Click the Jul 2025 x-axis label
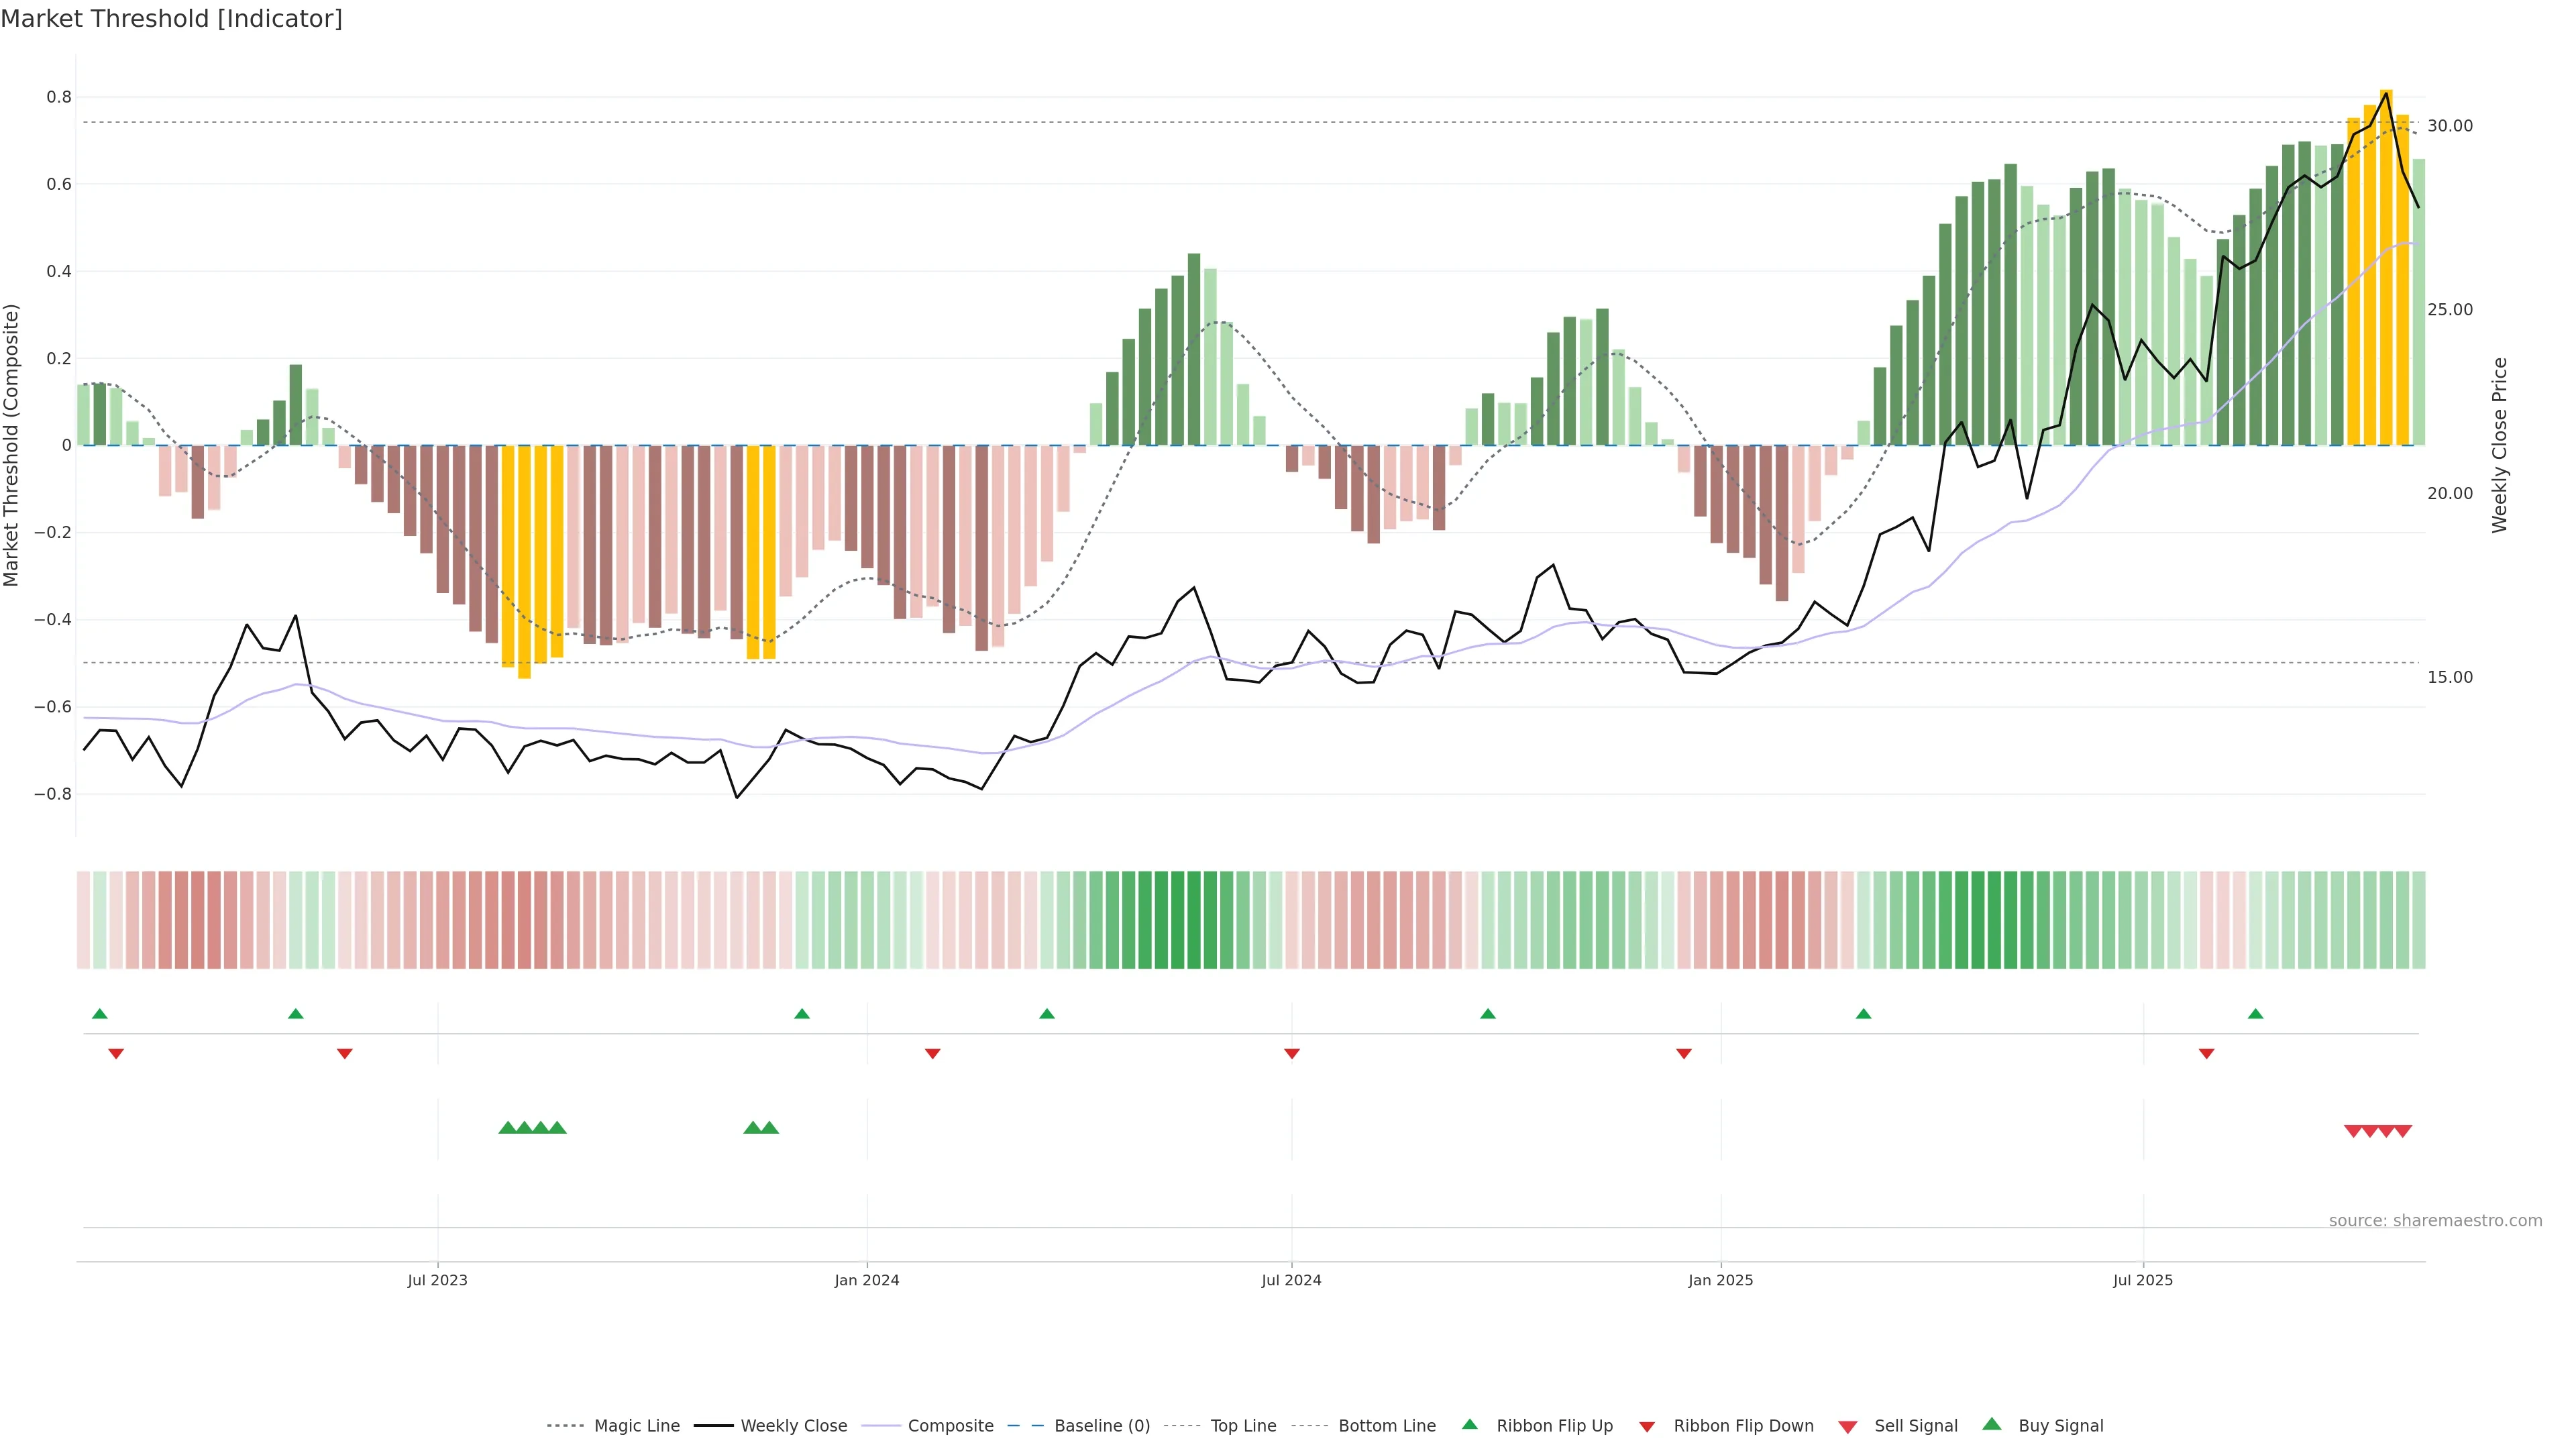 (x=2142, y=1280)
